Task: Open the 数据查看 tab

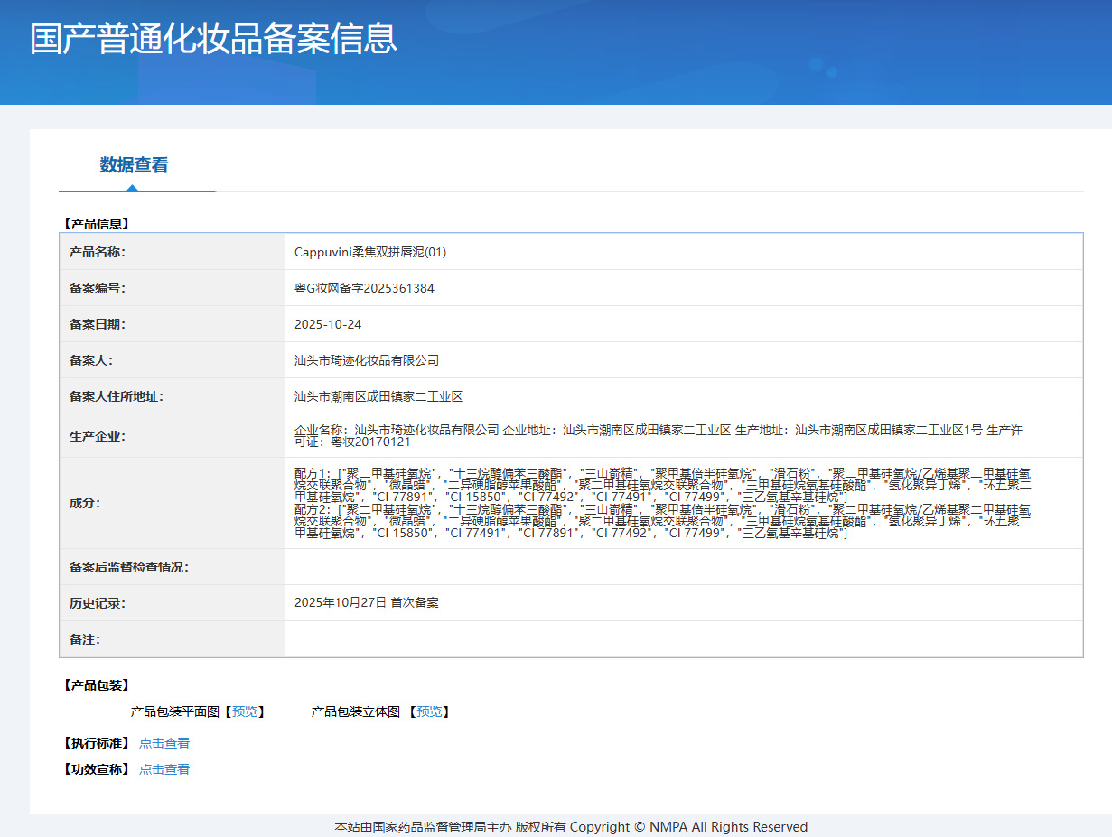Action: click(x=134, y=165)
